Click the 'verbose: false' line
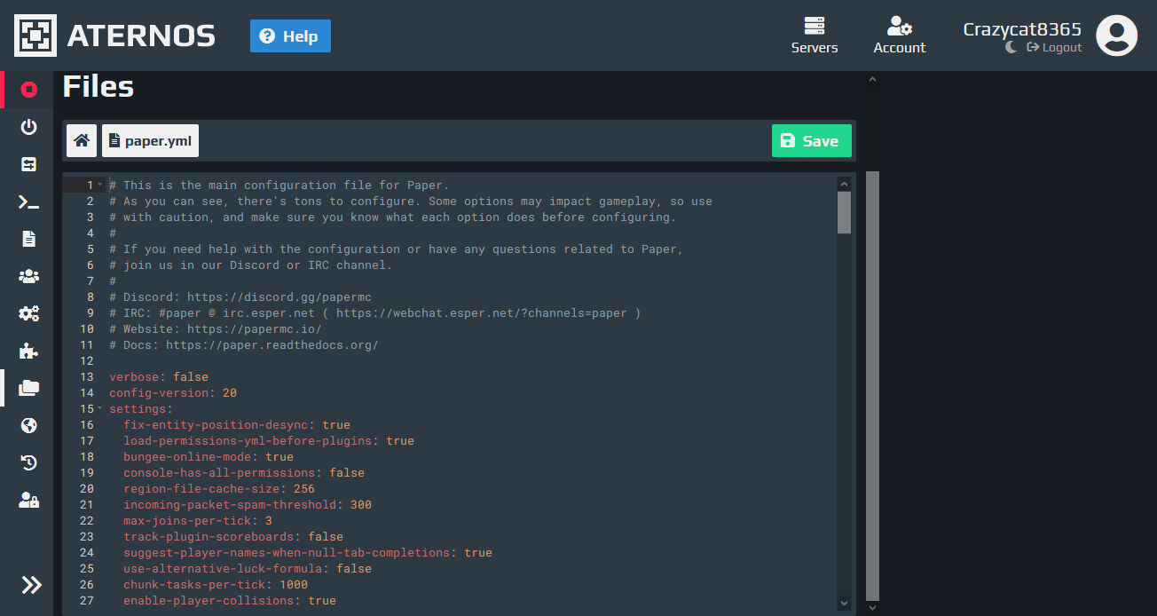The image size is (1157, 616). (x=159, y=376)
